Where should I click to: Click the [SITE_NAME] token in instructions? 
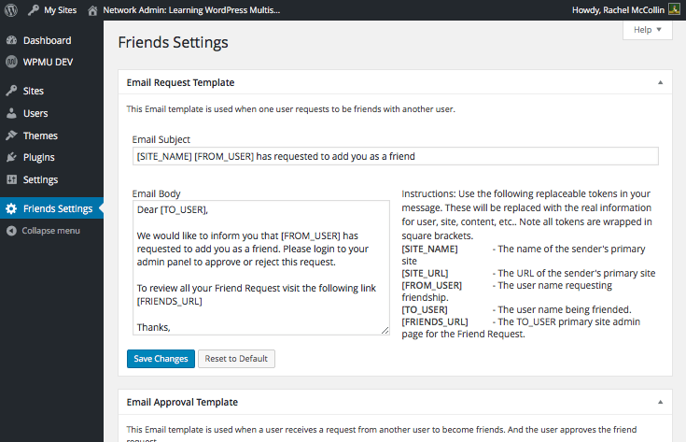click(x=429, y=249)
